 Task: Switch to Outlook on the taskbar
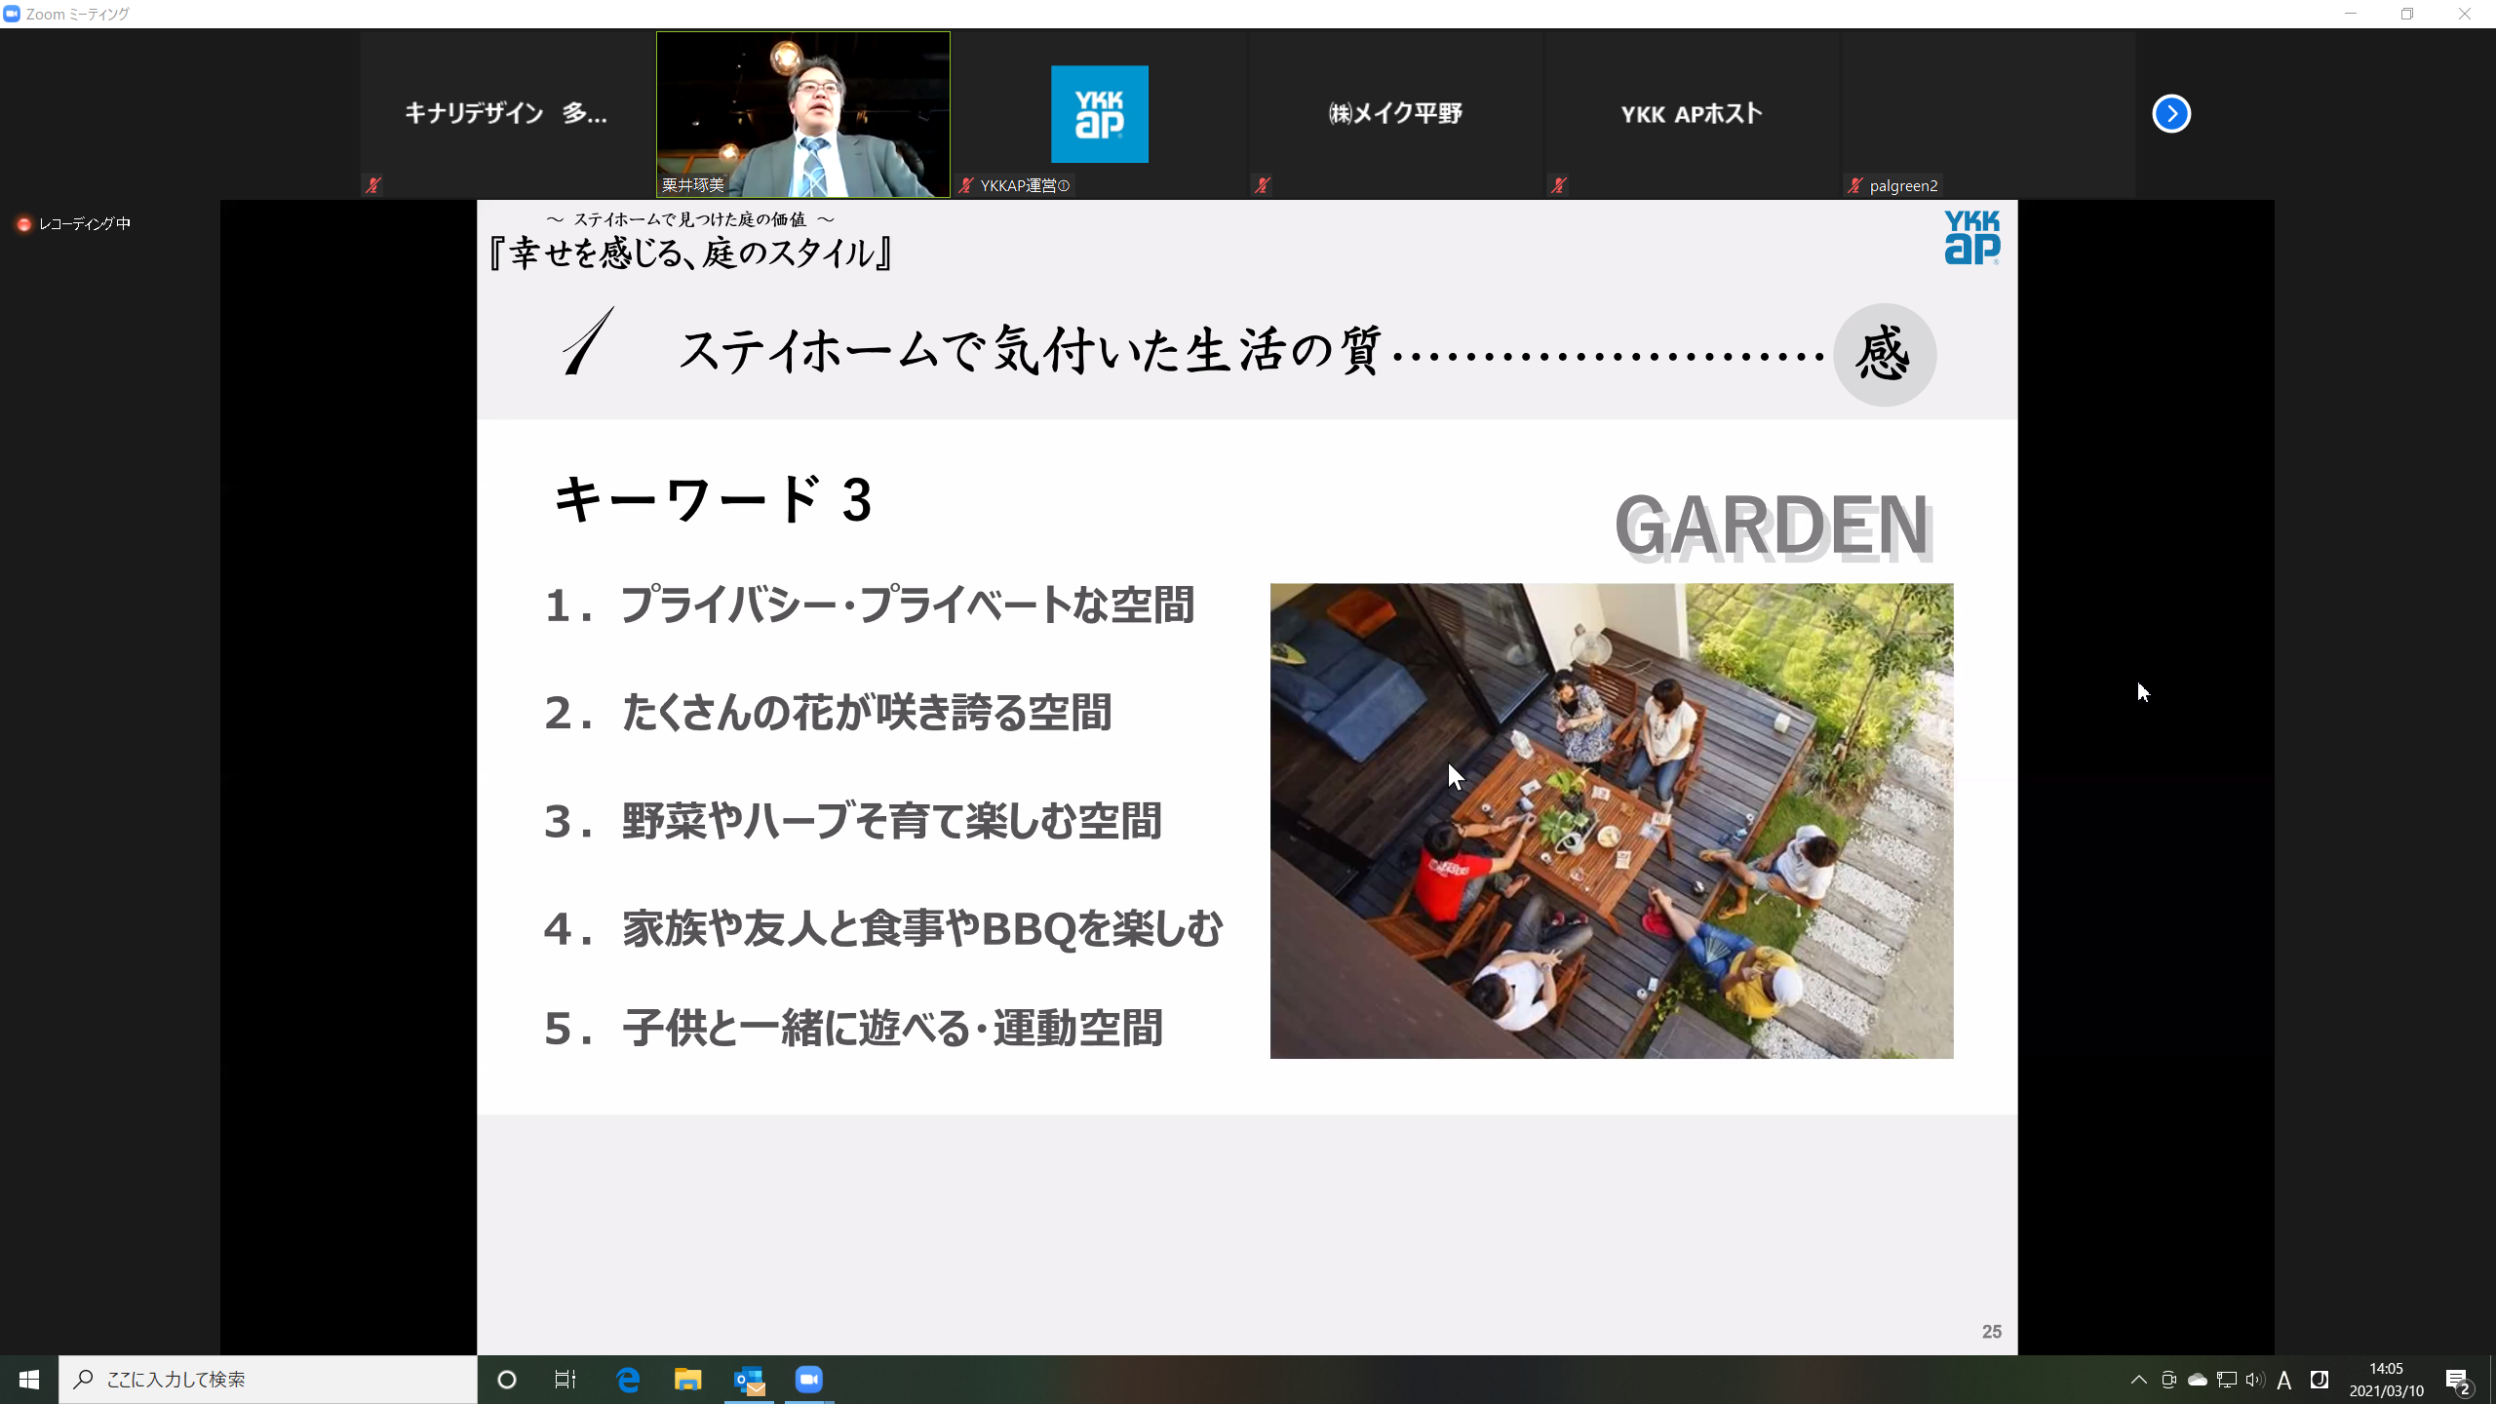(x=749, y=1380)
